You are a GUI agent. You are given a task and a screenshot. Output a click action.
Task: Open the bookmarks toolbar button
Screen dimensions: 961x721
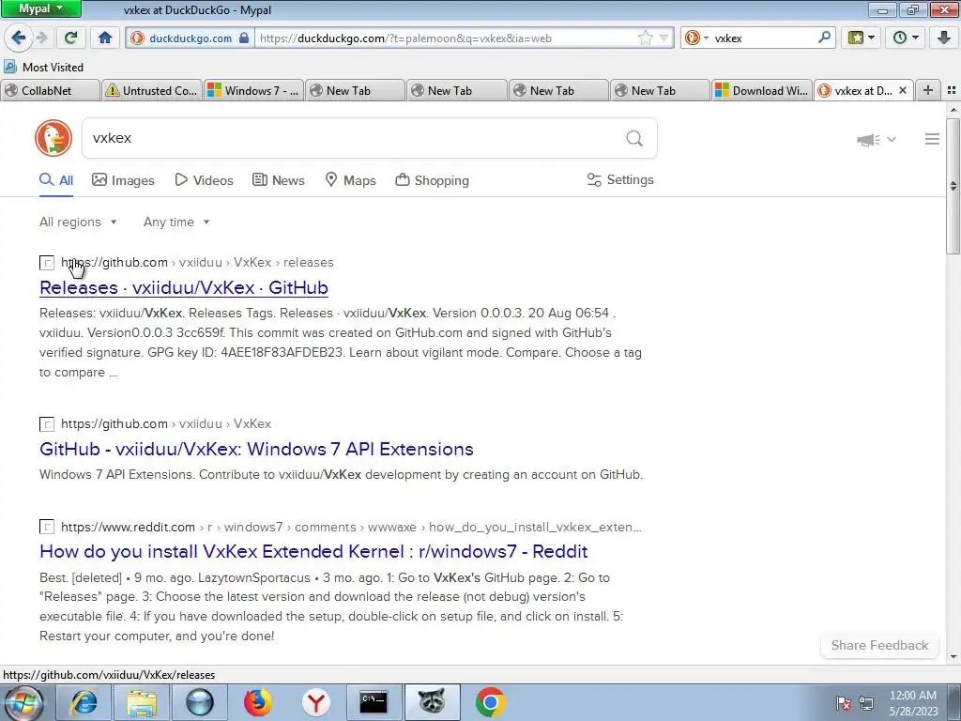click(x=856, y=38)
